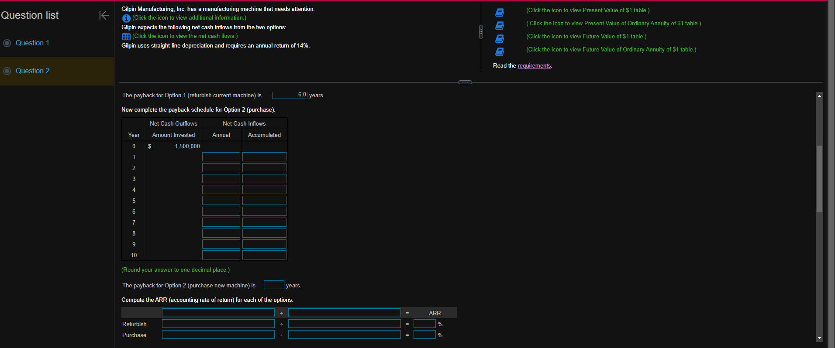This screenshot has width=835, height=348.
Task: Click the vertical pane splitter handle
Action: coord(481,32)
